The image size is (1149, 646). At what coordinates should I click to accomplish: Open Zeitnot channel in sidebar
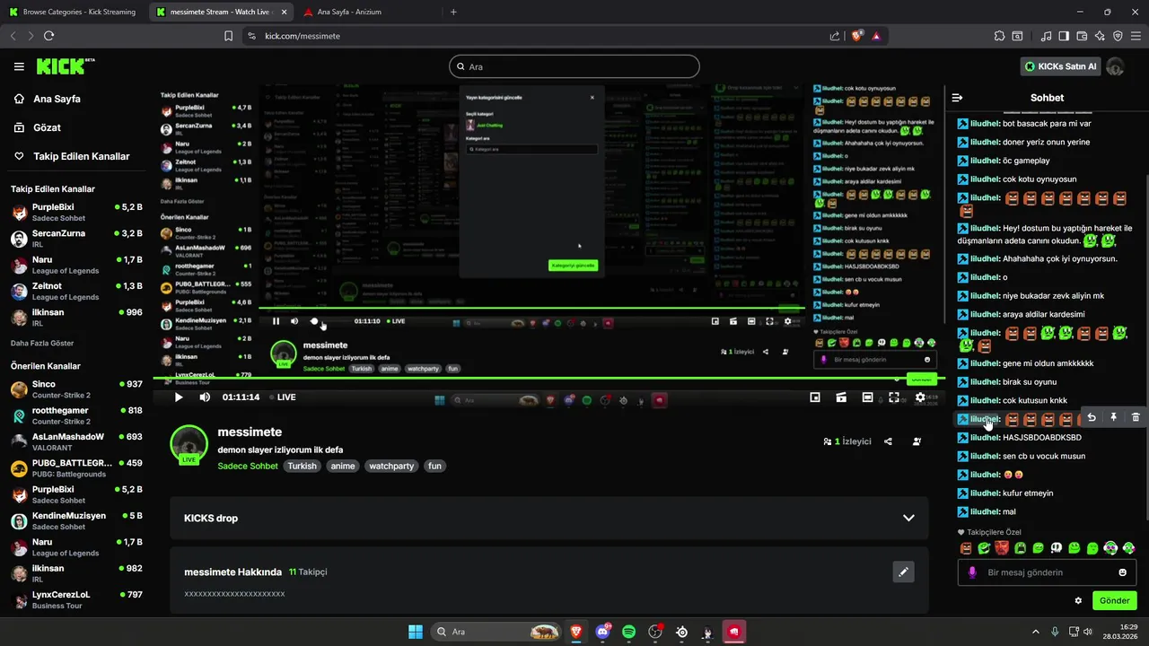pyautogui.click(x=76, y=292)
